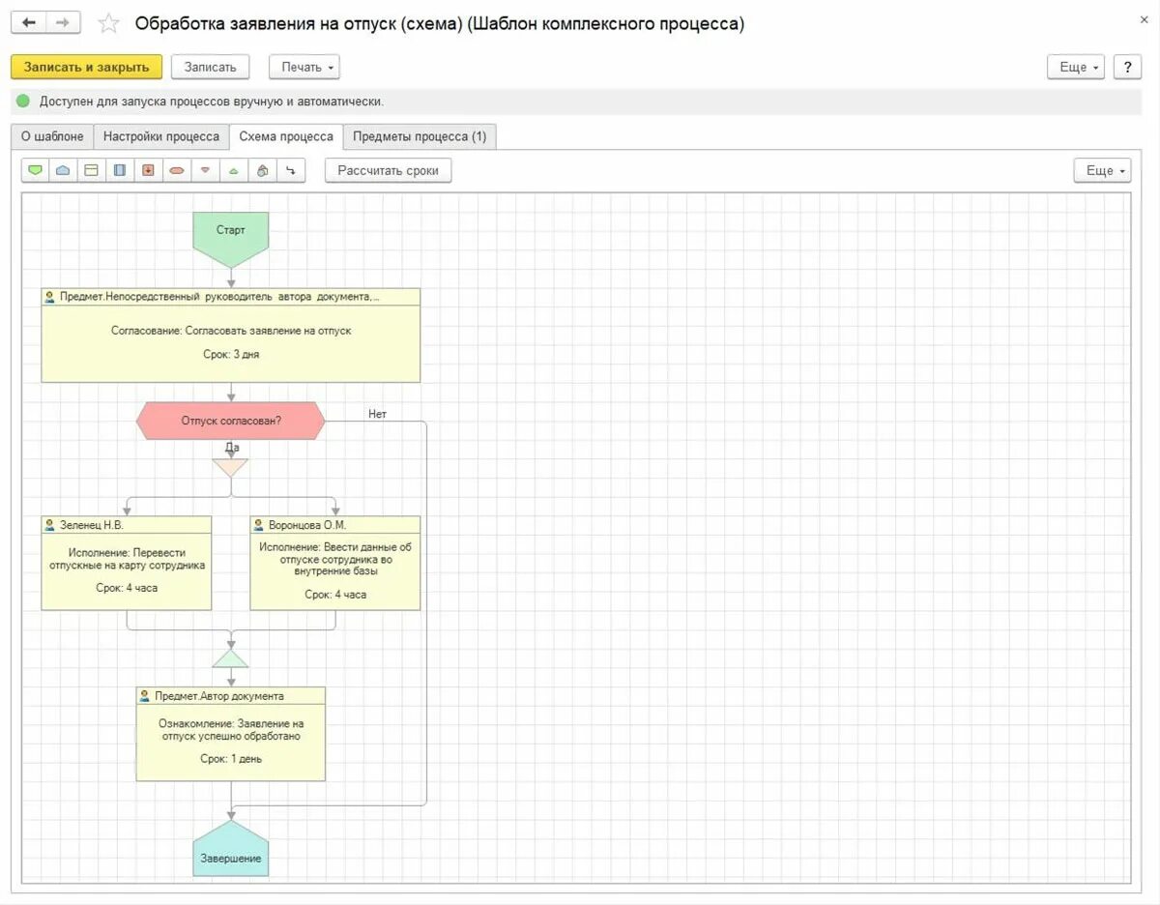The width and height of the screenshot is (1160, 905).
Task: Open the Предметы процесса (1) tab
Action: [x=420, y=136]
